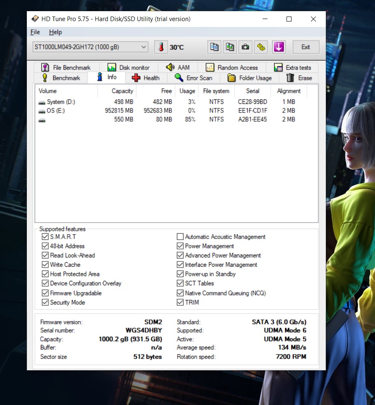This screenshot has width=375, height=405.
Task: Toggle the Advanced Power Management checkbox
Action: [180, 255]
